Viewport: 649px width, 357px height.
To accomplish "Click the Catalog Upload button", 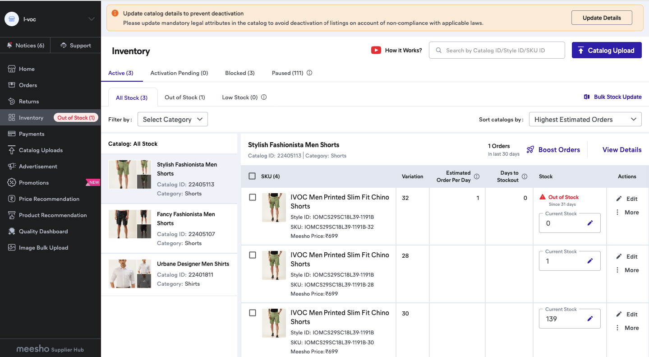I will tap(607, 50).
